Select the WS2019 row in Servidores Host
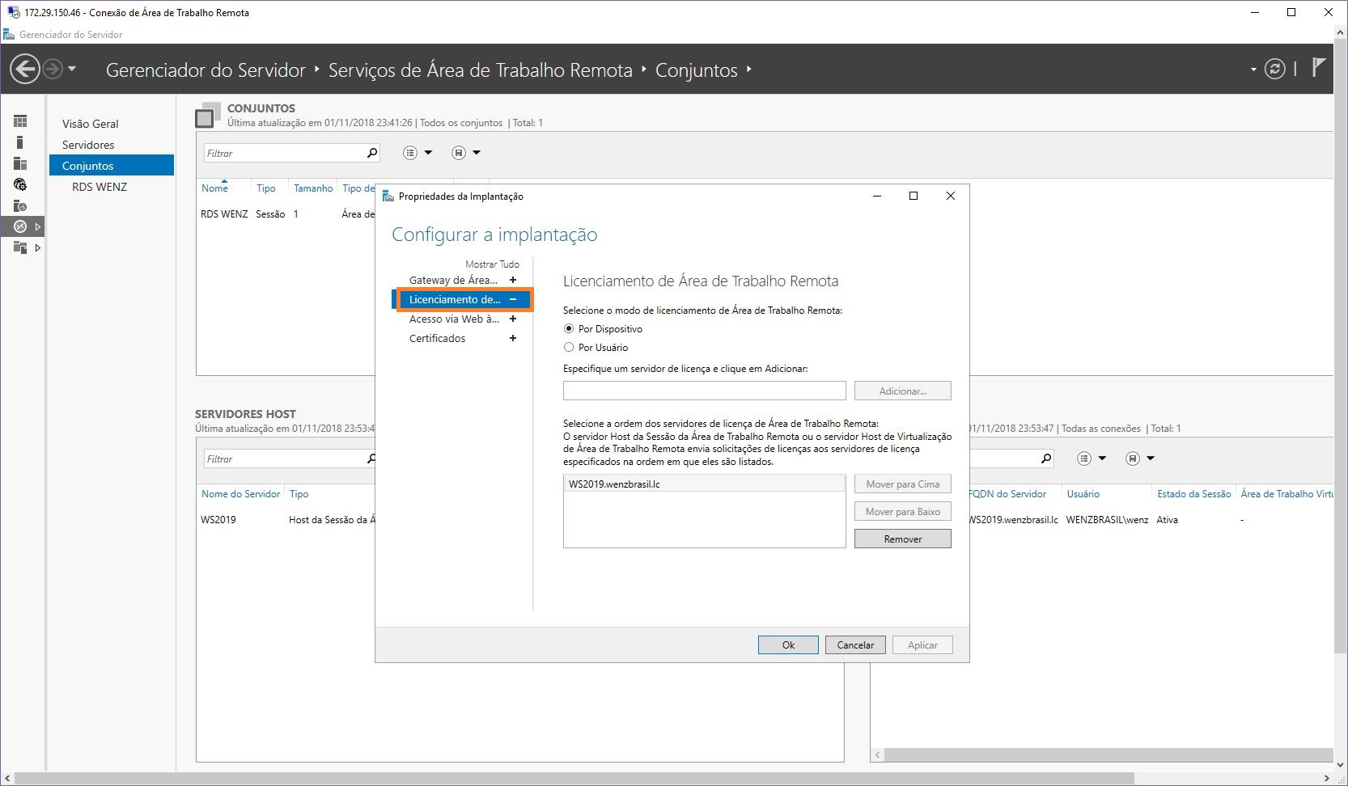The height and width of the screenshot is (786, 1348). click(x=287, y=520)
